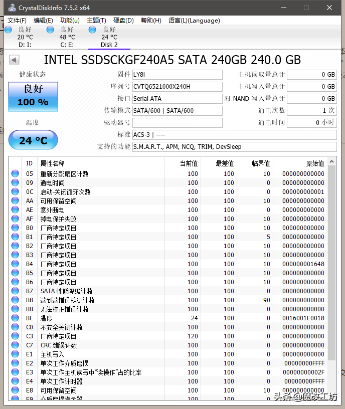Image resolution: width=345 pixels, height=409 pixels.
Task: Click the status orb for attribute BB
Action: [x=15, y=309]
